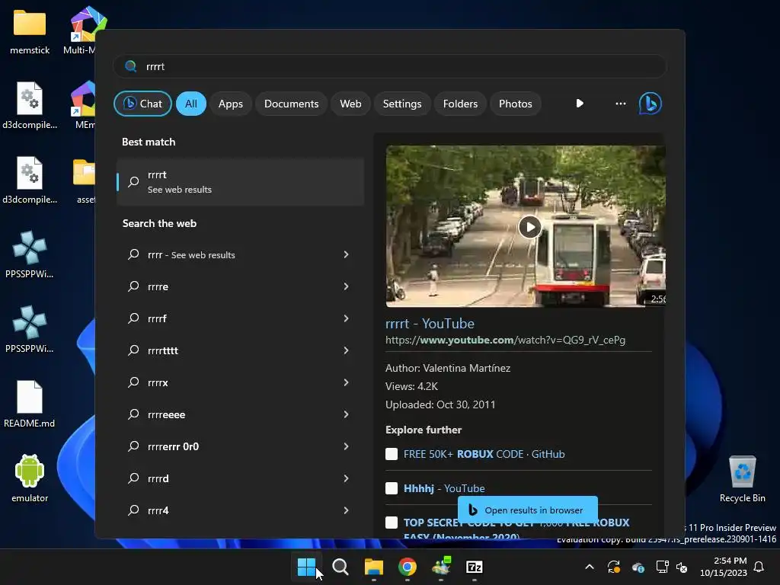
Task: Switch to the Photos filter
Action: [516, 104]
